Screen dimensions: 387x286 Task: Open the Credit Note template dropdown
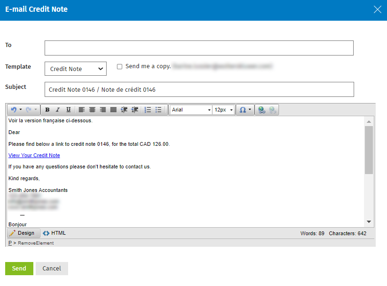pos(76,69)
